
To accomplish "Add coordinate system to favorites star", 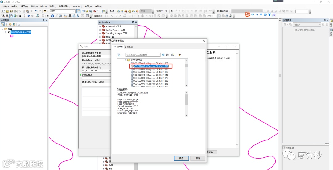I will tap(179, 55).
